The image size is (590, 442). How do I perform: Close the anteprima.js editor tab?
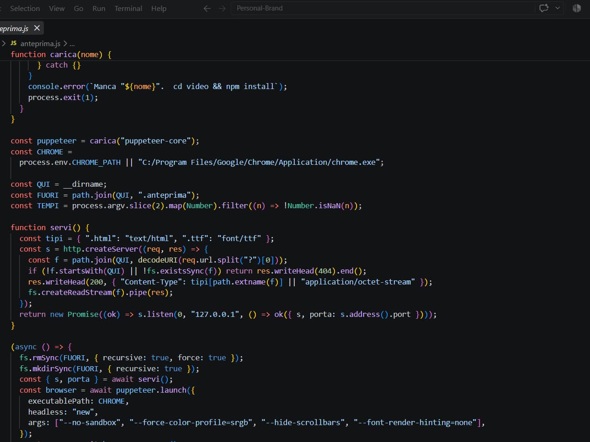tap(37, 28)
